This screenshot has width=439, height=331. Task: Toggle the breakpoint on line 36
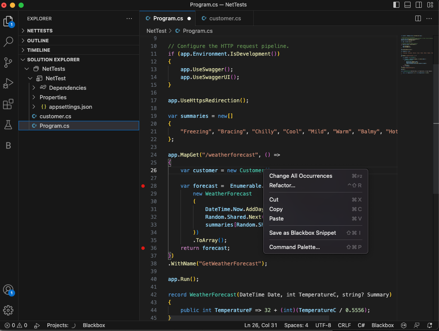[x=143, y=248]
